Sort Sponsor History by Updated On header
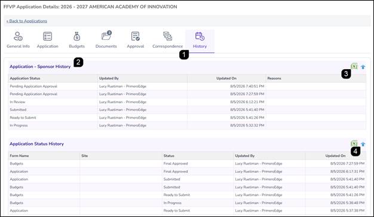 click(x=226, y=78)
